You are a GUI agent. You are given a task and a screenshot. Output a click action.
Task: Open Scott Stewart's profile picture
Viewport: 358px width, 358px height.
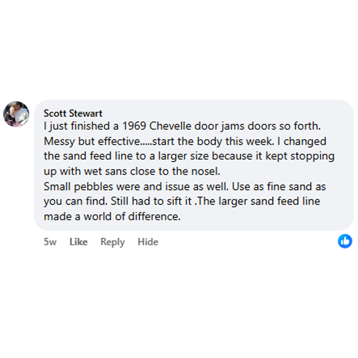[16, 114]
